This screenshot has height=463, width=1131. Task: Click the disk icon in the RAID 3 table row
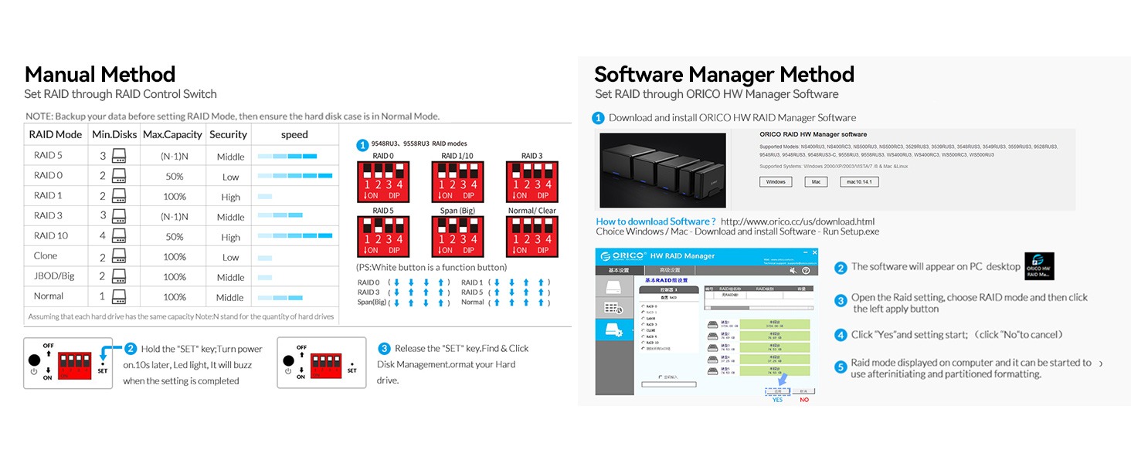point(118,216)
